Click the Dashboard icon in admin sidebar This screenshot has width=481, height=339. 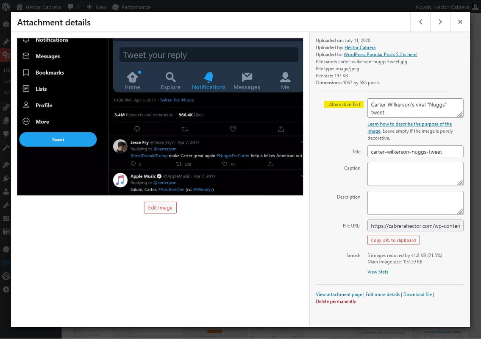click(x=6, y=24)
